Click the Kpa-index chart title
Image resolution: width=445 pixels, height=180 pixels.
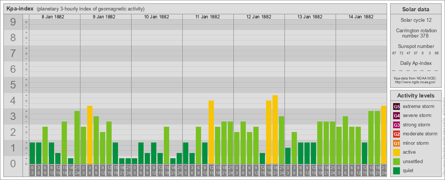20,9
